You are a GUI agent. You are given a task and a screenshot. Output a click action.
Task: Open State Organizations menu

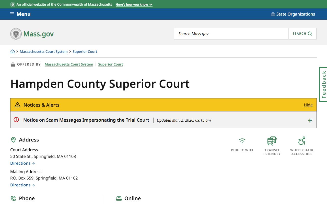point(293,14)
